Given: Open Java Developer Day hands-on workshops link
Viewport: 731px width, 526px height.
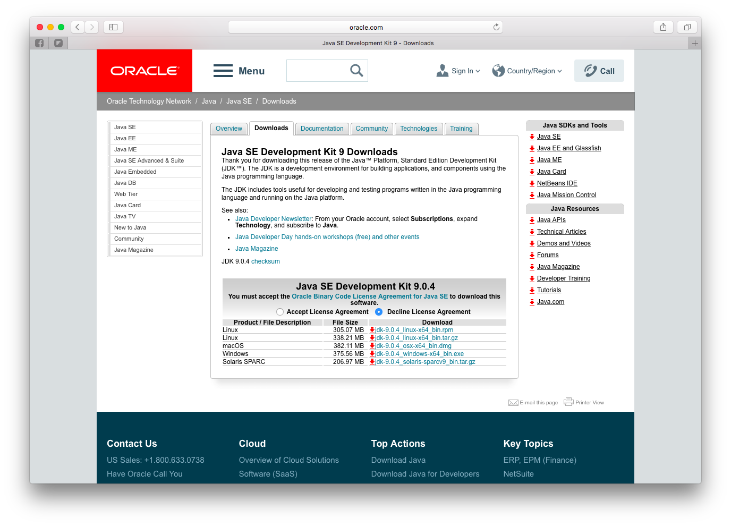Looking at the screenshot, I should [x=327, y=237].
